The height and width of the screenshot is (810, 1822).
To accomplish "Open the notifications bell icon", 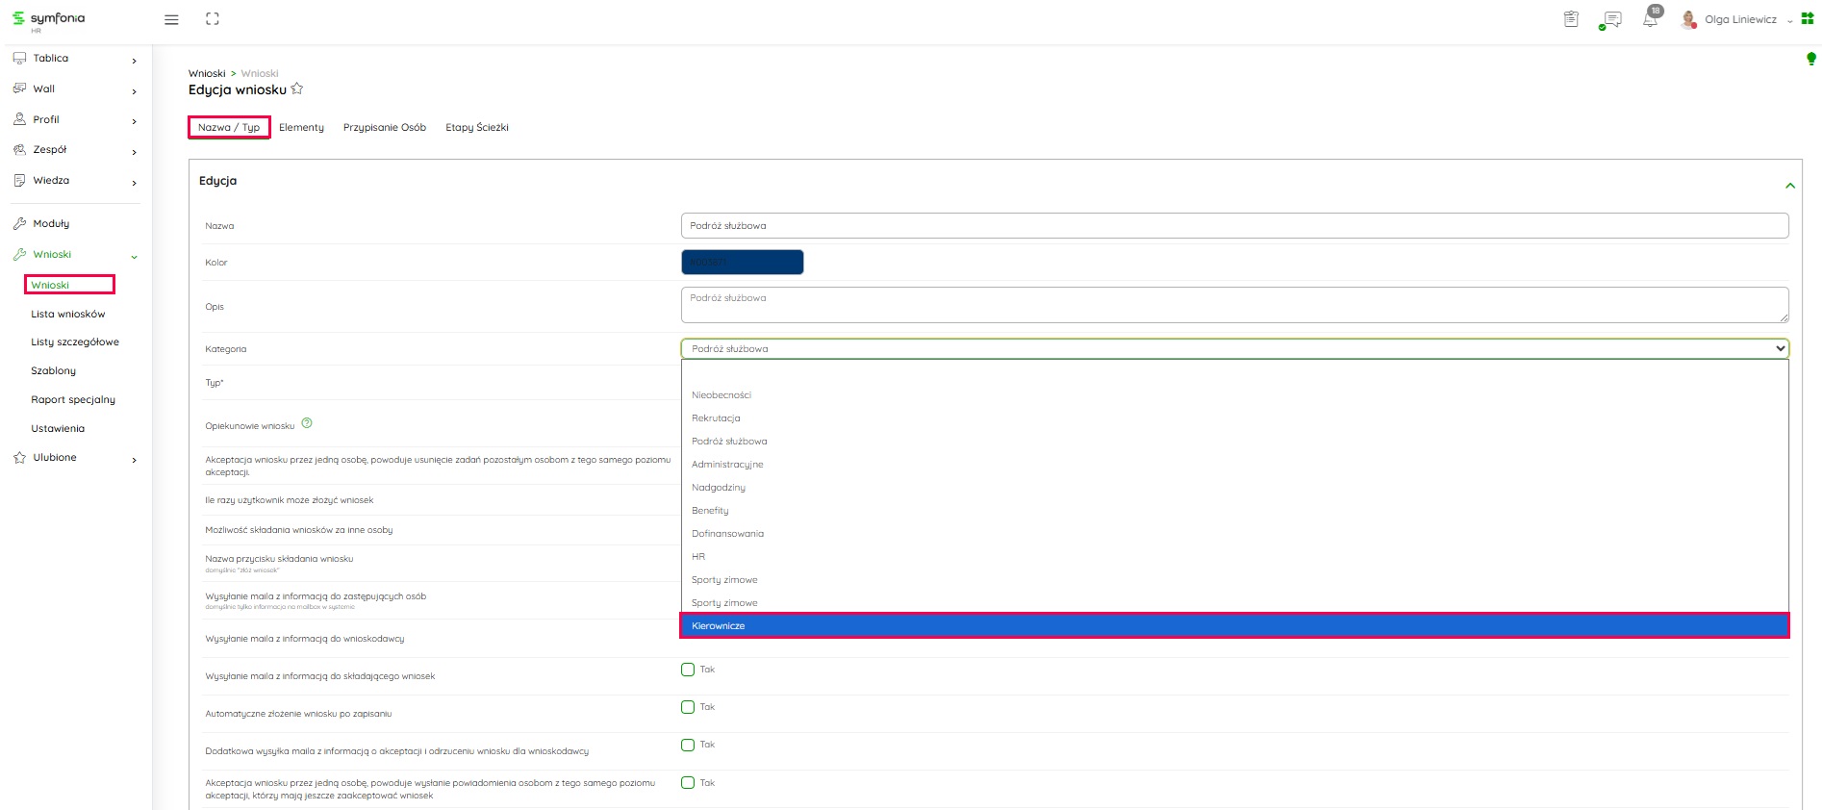I will 1650,19.
